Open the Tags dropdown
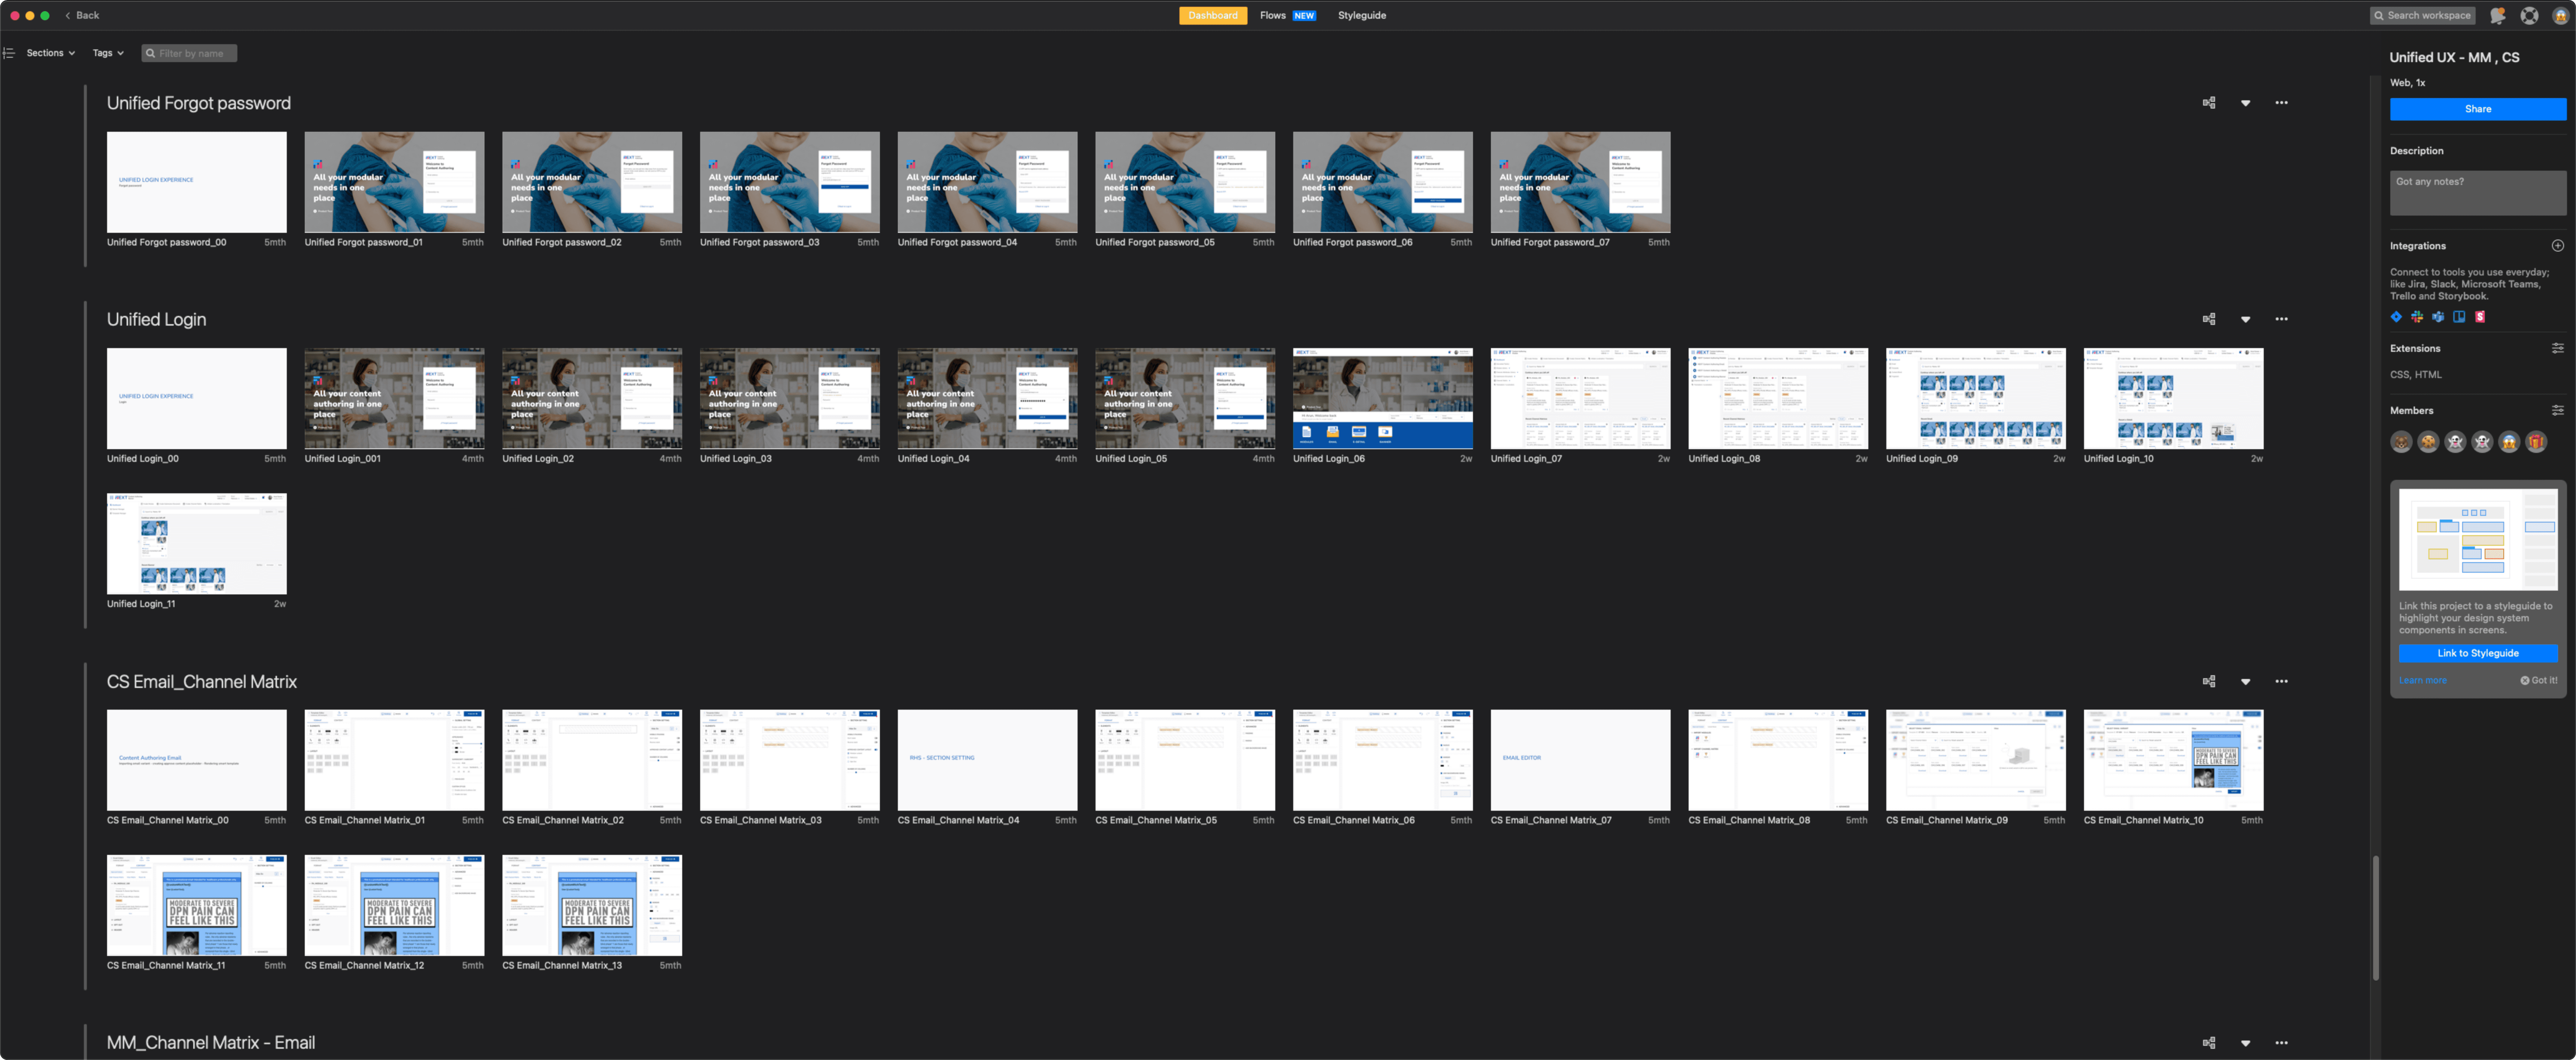This screenshot has height=1060, width=2576. click(x=108, y=53)
